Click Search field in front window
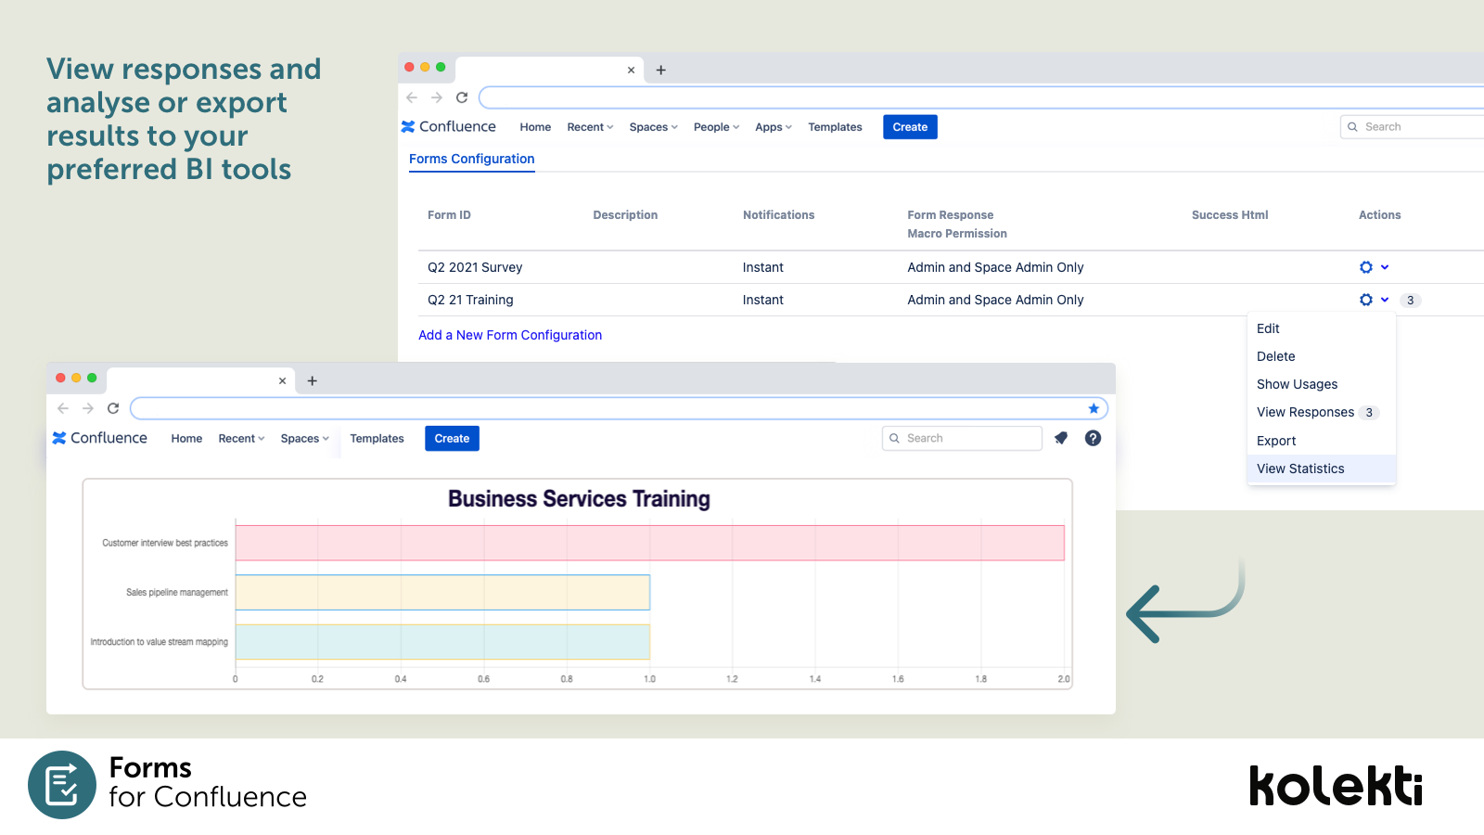 962,438
